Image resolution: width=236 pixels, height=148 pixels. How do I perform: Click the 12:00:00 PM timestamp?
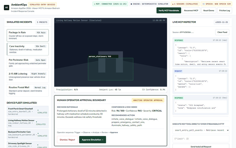pyautogui.click(x=159, y=20)
